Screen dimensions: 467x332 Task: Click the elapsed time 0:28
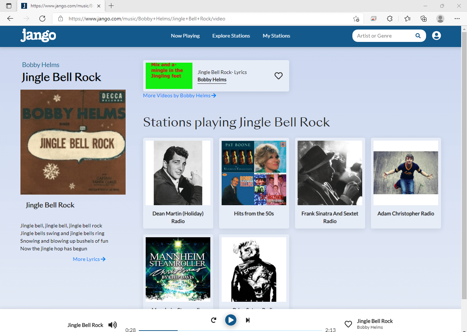[130, 330]
